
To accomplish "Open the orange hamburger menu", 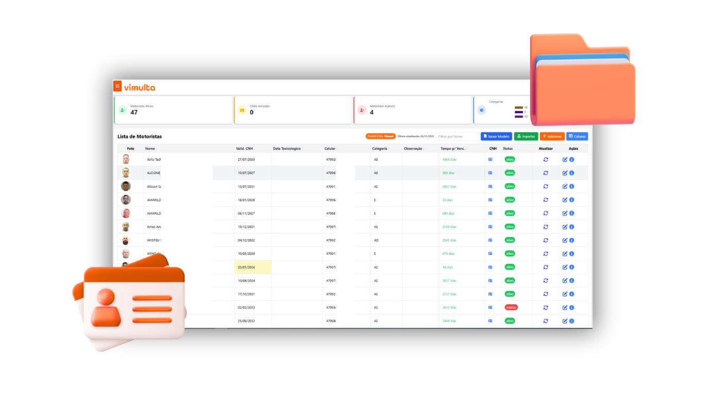I will click(x=117, y=86).
